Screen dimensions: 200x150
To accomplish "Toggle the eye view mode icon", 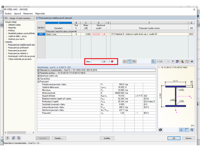I will 192,62.
